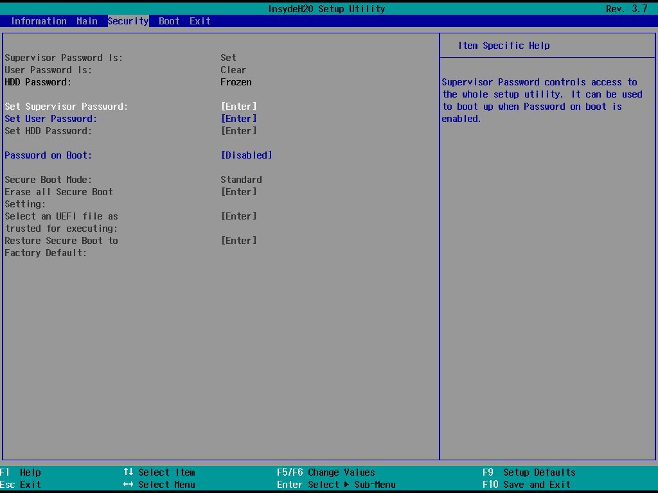Screen dimensions: 658x493
Task: Click the Supervisor Password Is label
Action: click(64, 58)
